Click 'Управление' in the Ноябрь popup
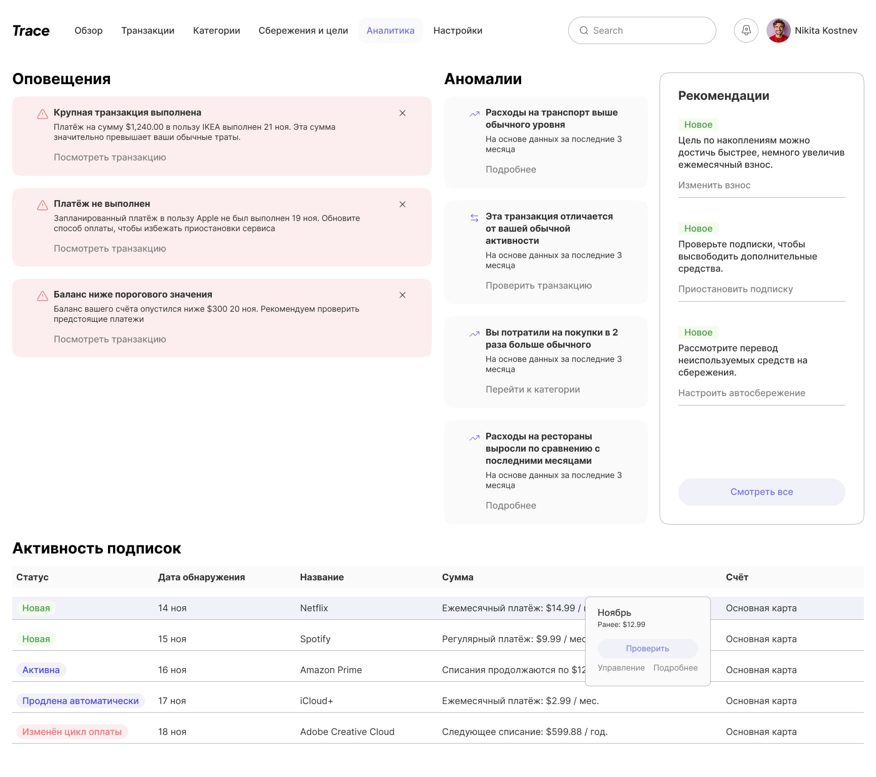The width and height of the screenshot is (876, 777). pyautogui.click(x=621, y=668)
